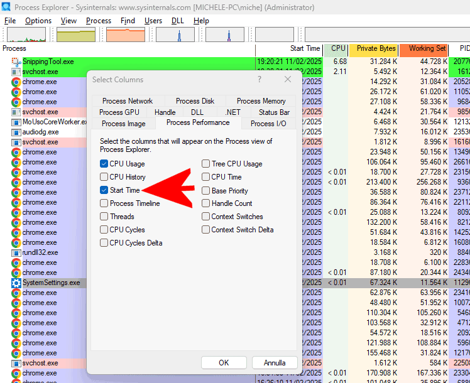This screenshot has height=383, width=470.
Task: Click the SnippingTool.exe process icon
Action: [16, 62]
